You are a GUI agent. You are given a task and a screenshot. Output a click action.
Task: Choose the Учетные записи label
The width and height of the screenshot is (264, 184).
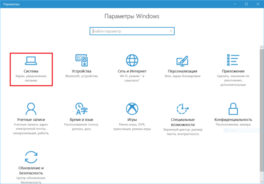tap(31, 119)
